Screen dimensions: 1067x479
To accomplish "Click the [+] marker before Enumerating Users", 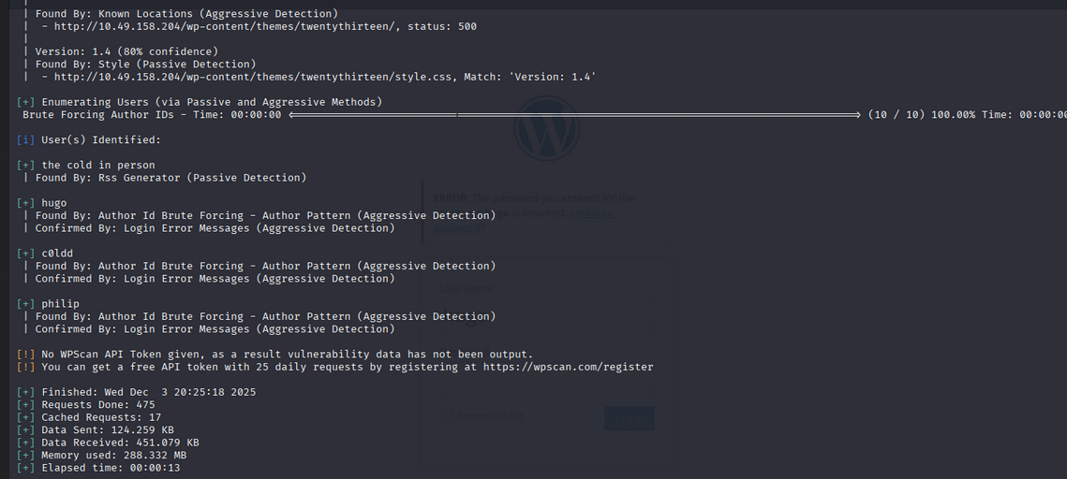I will coord(25,102).
